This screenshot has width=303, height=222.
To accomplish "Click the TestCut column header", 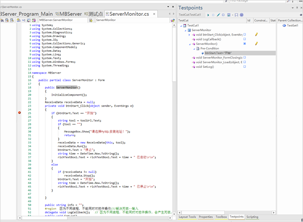I will (212, 20).
